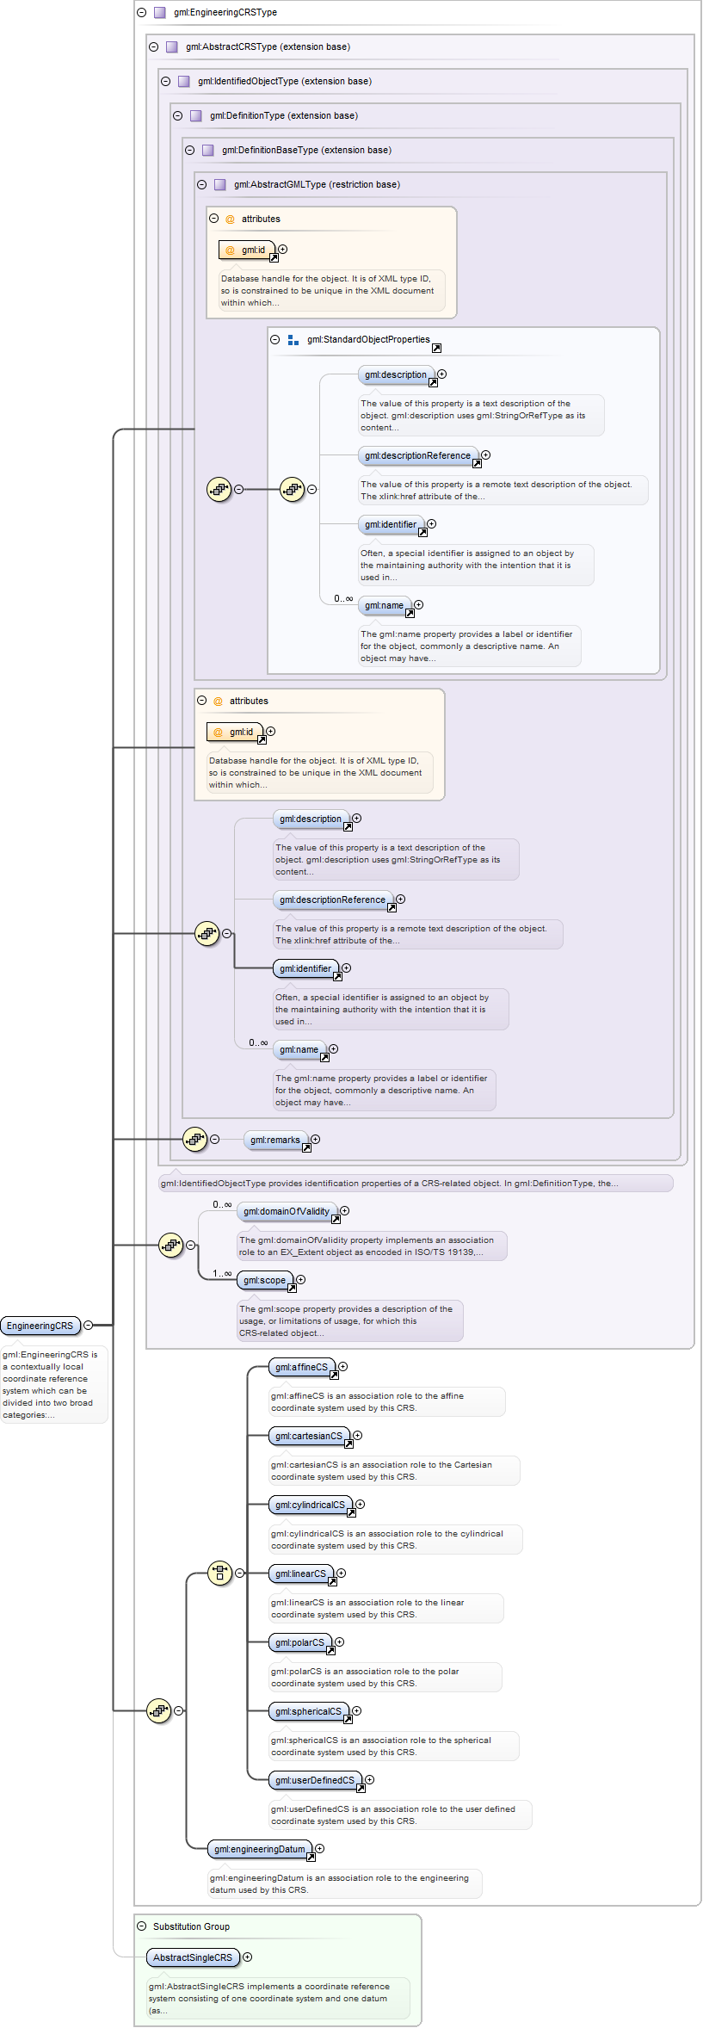Click the sequence icon beside gml:domainOfValidity branch
This screenshot has width=703, height=2028.
point(171,1245)
